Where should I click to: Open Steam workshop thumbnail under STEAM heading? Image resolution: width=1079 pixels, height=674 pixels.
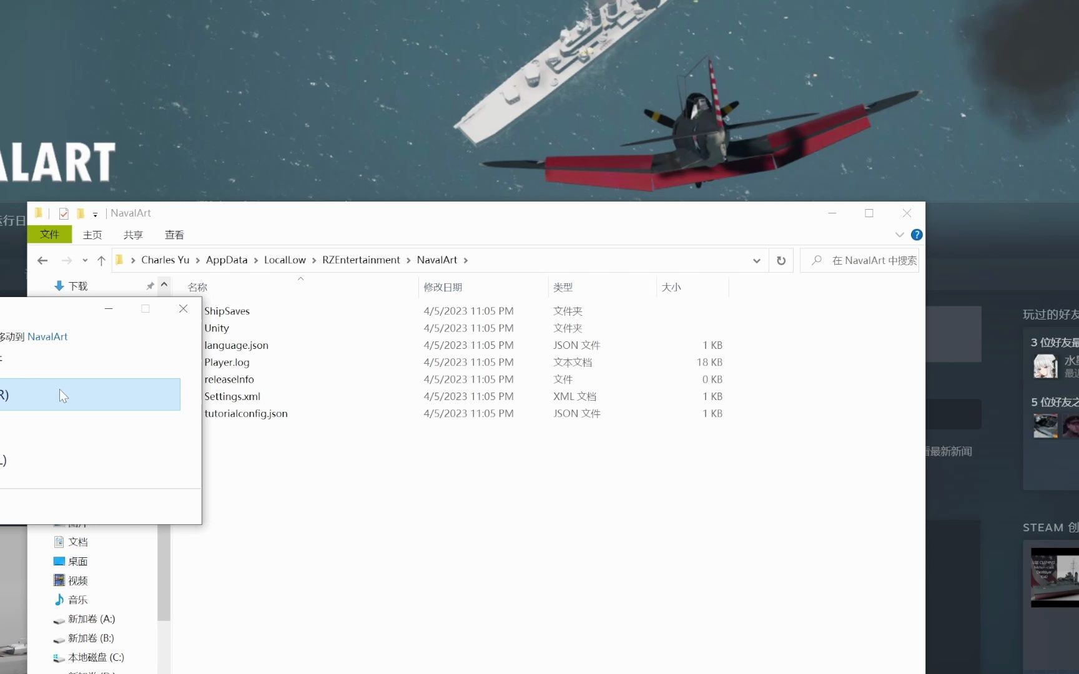(x=1055, y=577)
